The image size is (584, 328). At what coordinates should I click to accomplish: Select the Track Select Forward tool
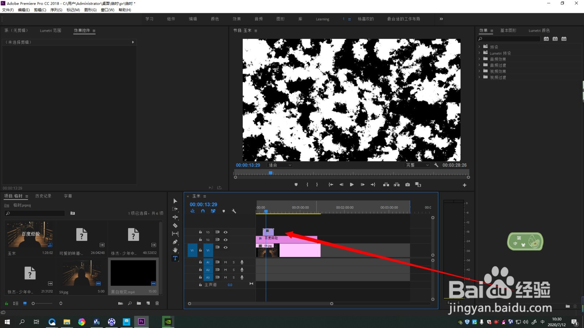pyautogui.click(x=175, y=209)
